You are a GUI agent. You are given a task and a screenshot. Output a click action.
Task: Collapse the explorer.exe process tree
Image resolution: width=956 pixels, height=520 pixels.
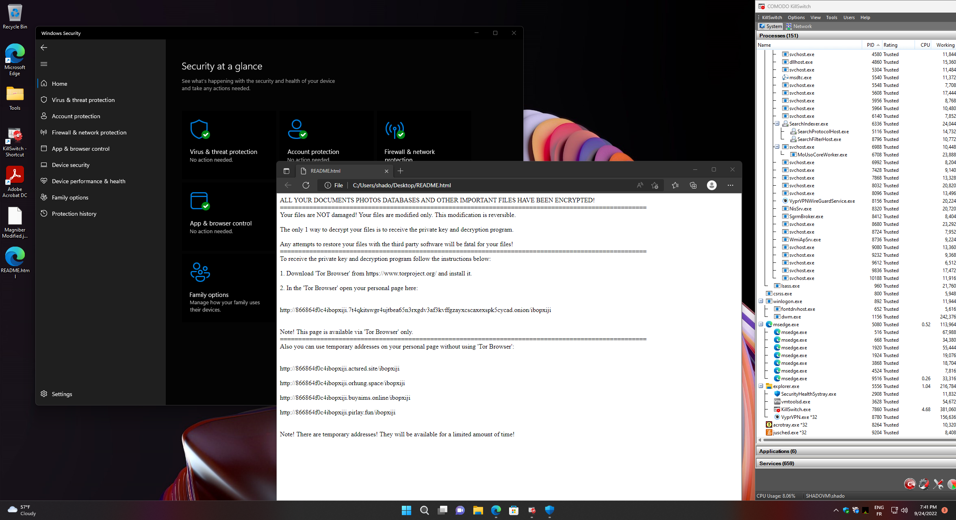point(761,386)
